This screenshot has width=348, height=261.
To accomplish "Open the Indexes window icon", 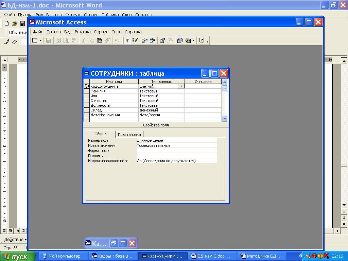I will click(135, 40).
